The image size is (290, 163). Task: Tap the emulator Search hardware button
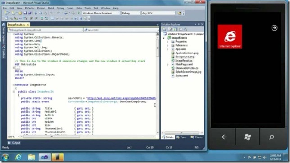pyautogui.click(x=272, y=137)
